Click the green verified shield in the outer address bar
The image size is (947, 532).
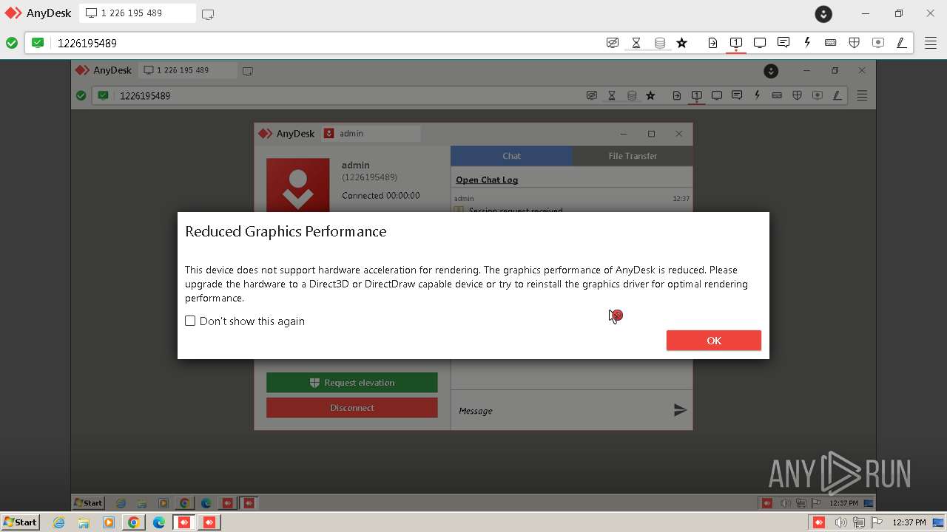[x=38, y=43]
